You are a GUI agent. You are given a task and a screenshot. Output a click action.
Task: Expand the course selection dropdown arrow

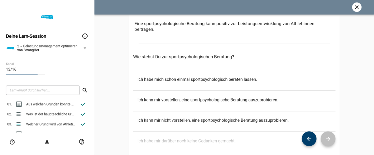[x=85, y=48]
